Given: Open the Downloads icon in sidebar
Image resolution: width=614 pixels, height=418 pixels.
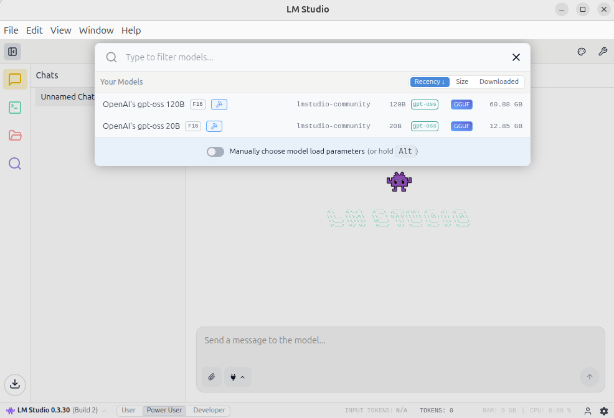Looking at the screenshot, I should [x=15, y=384].
